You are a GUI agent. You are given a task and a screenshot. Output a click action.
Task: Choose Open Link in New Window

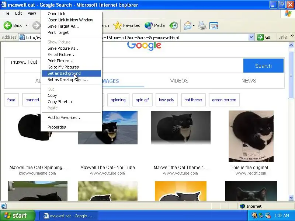tap(71, 20)
